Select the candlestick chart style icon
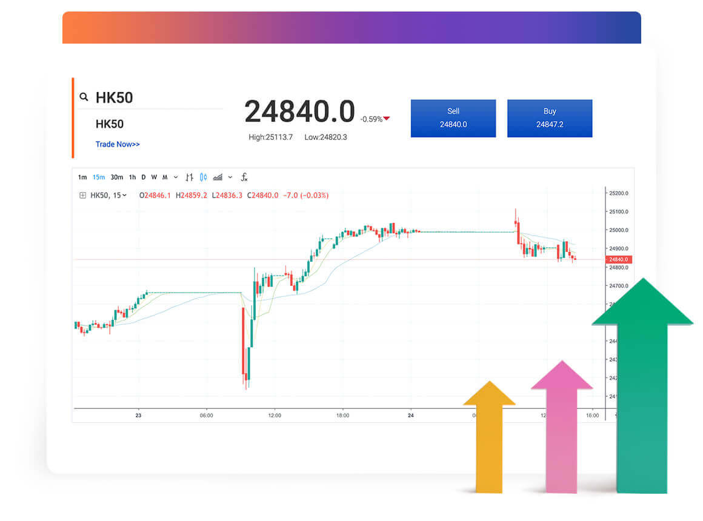Screen dimensions: 703x521 [204, 178]
